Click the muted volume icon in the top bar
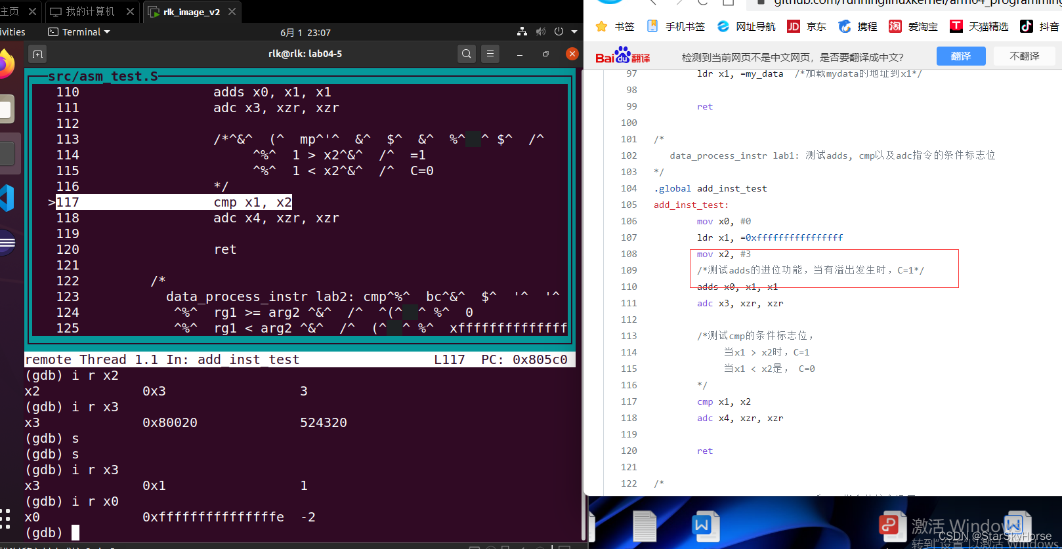This screenshot has width=1062, height=549. pyautogui.click(x=540, y=31)
